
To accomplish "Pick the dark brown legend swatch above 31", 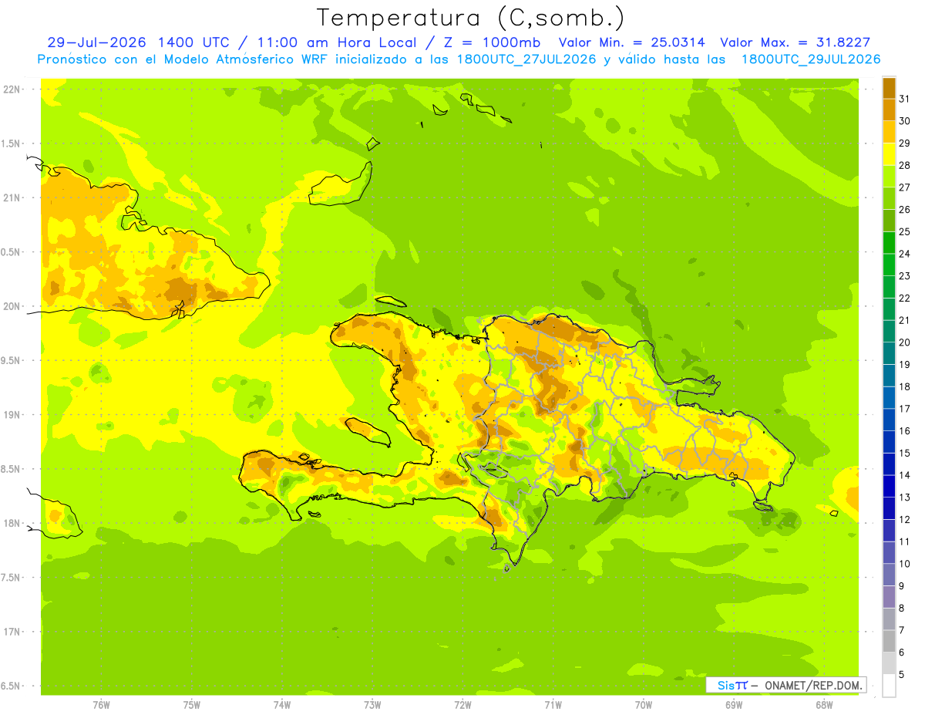I will coord(889,87).
